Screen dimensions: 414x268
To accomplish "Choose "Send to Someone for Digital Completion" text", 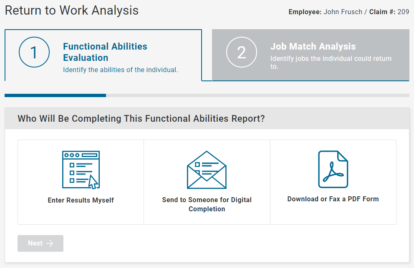I will (x=207, y=204).
